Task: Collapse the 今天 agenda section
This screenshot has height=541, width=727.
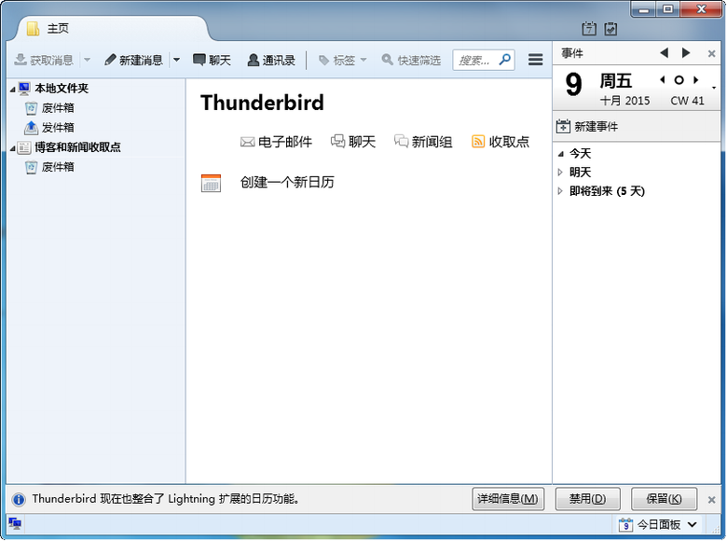Action: 560,154
